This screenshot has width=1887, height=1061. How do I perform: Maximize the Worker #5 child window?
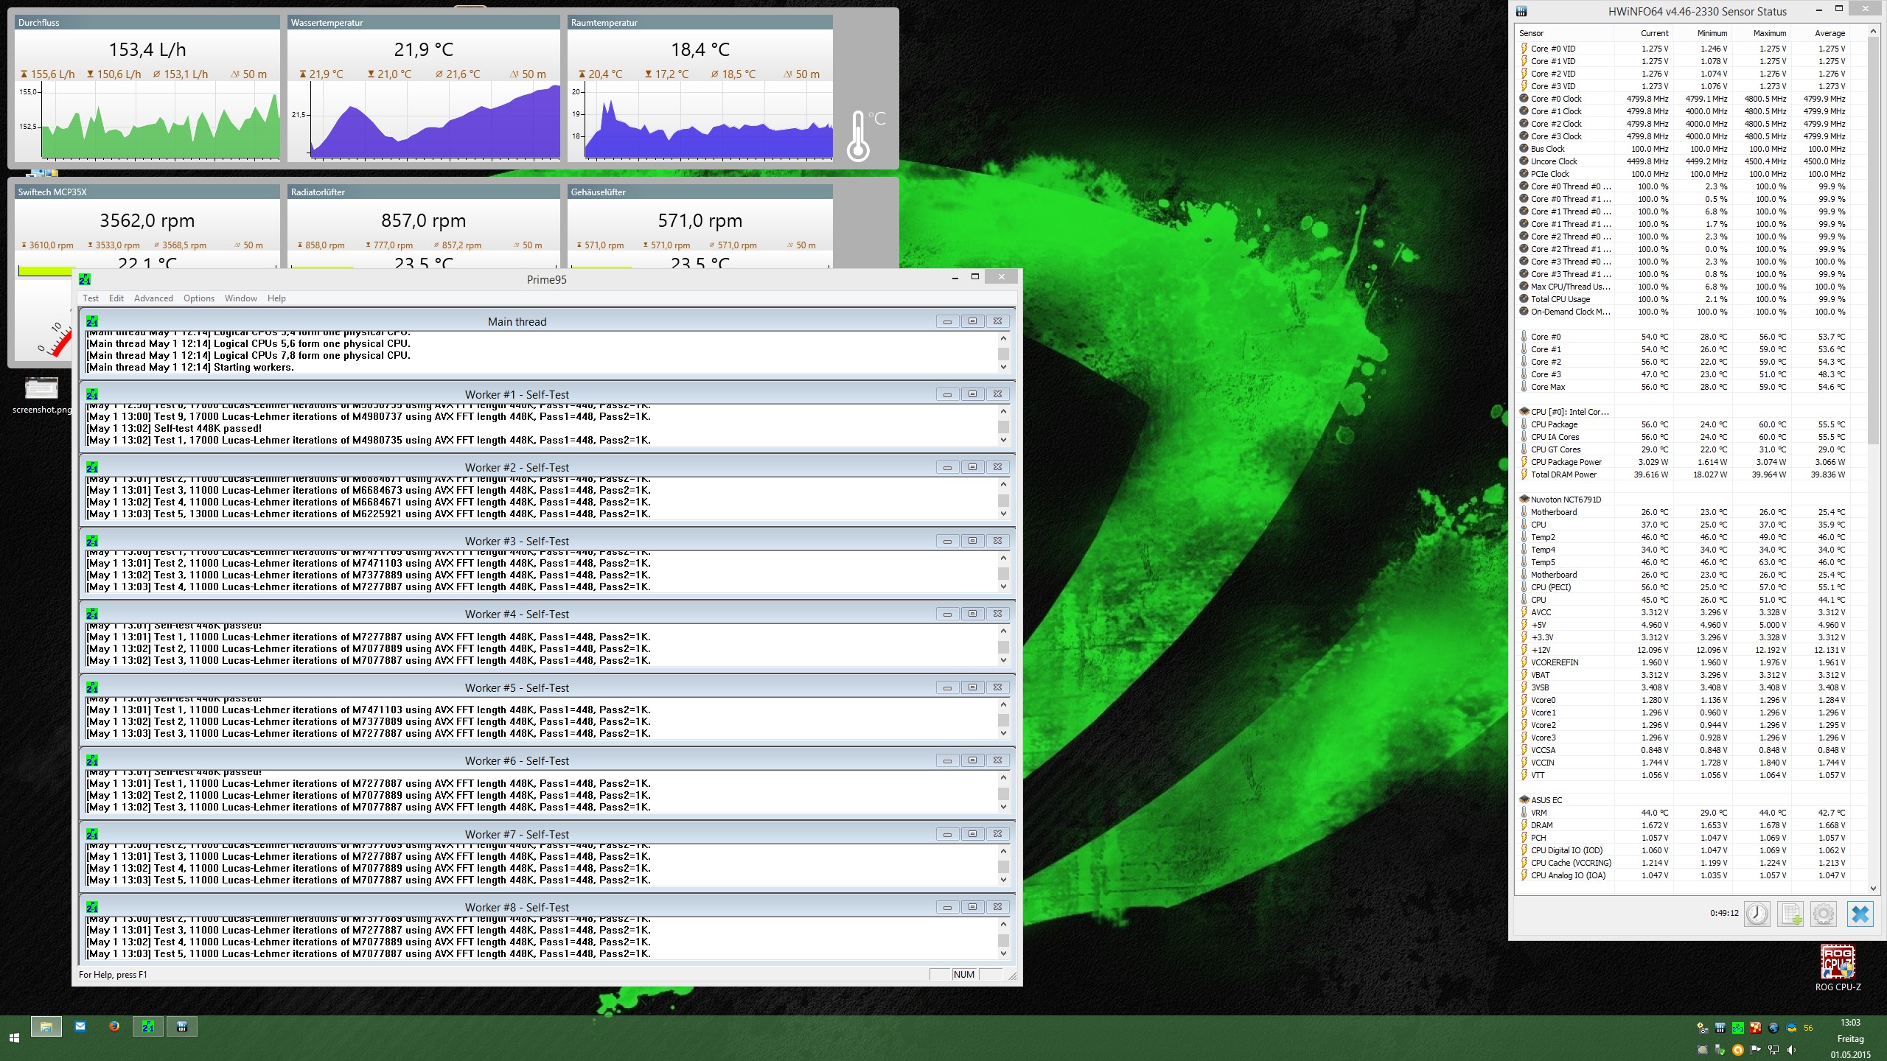(x=972, y=687)
